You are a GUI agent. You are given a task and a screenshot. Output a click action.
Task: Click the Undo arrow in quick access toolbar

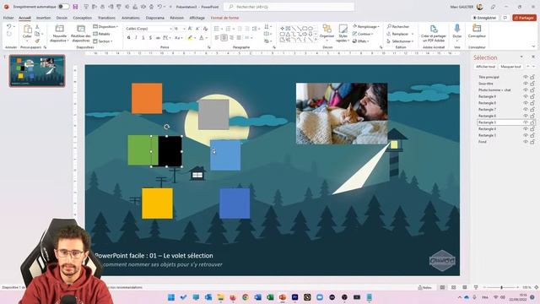point(159,7)
